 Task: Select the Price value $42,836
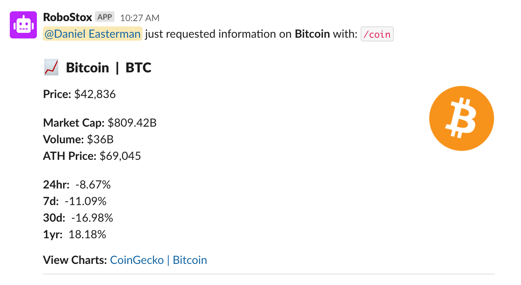pyautogui.click(x=96, y=94)
